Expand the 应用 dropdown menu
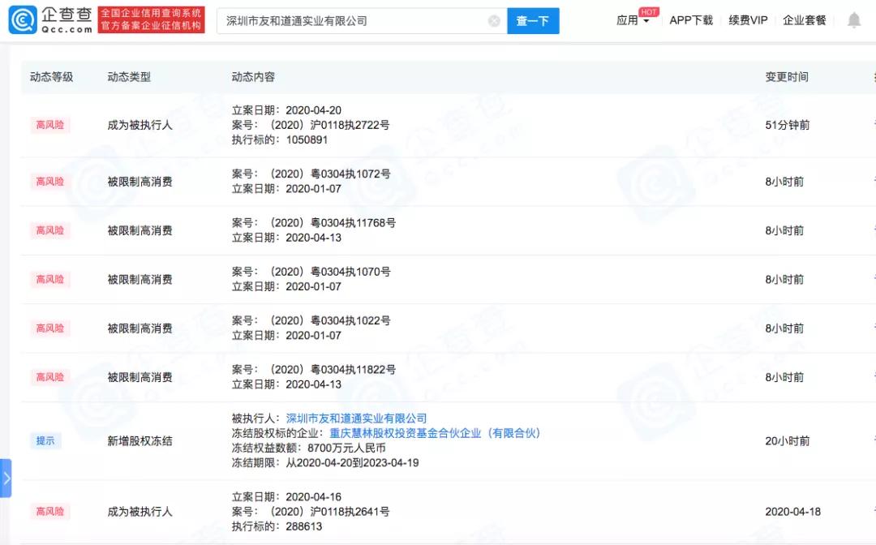876x545 pixels. coord(632,21)
